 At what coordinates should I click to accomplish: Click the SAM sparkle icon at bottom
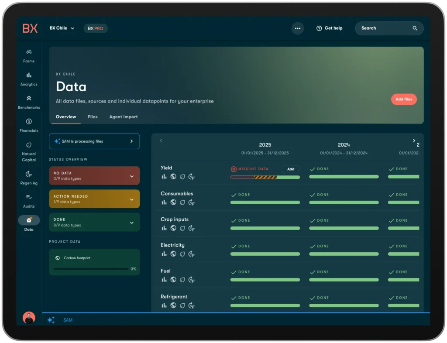click(51, 320)
